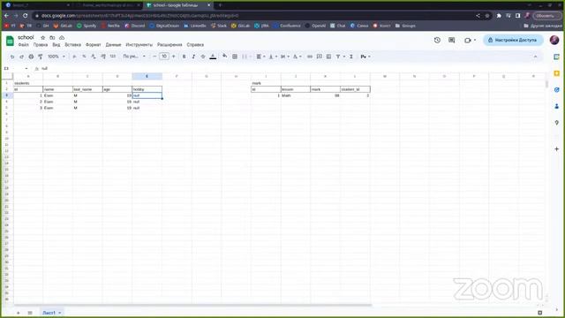Open the comments history icon

(x=451, y=40)
